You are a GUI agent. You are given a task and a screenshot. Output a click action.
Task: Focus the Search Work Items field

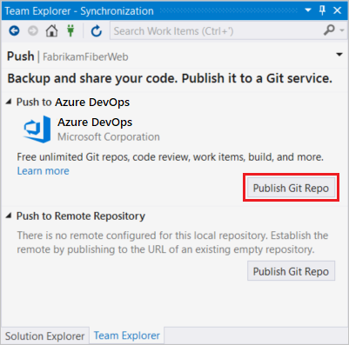point(216,30)
